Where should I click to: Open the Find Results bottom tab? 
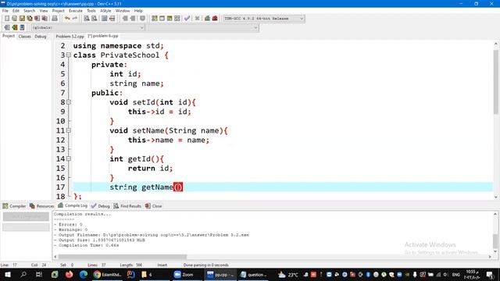(x=127, y=206)
